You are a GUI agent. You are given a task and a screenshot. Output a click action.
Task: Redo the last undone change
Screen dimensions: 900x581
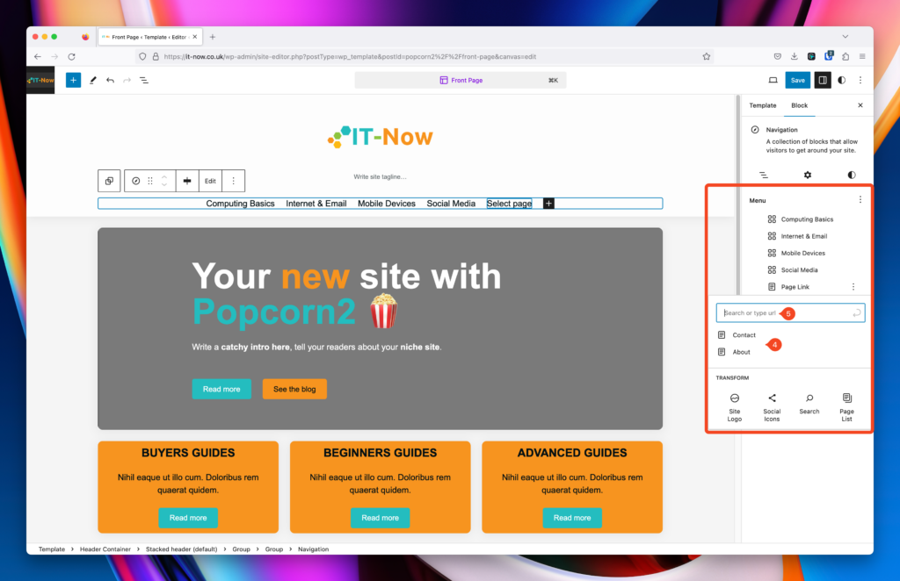click(x=127, y=80)
